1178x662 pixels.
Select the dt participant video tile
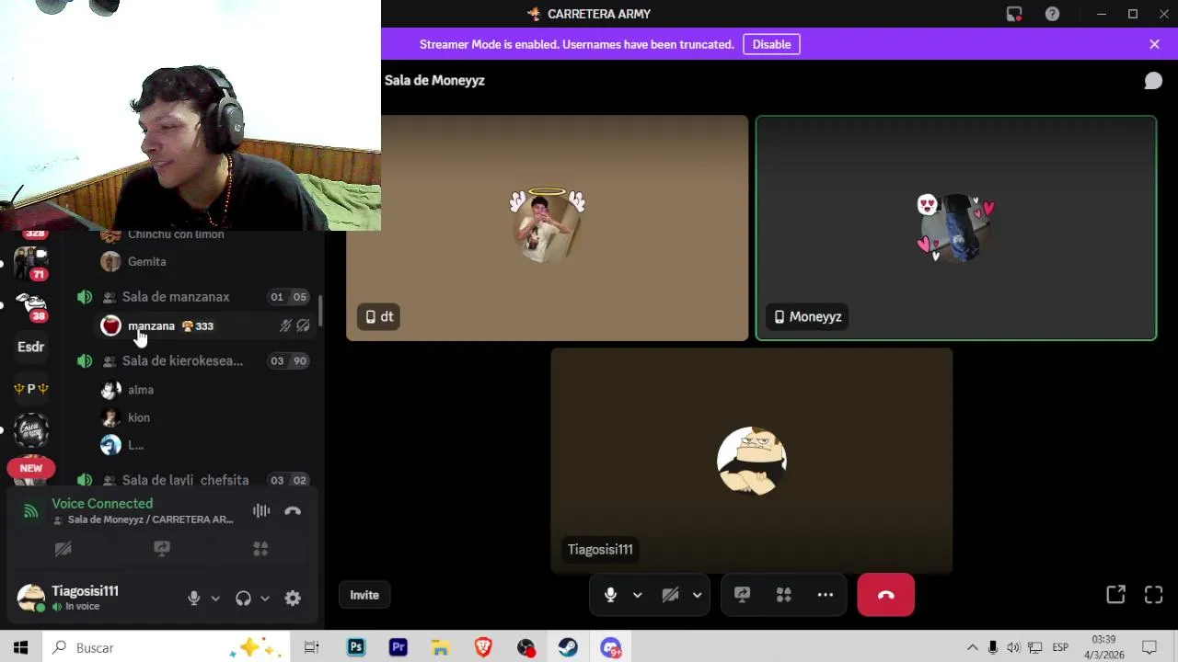[x=547, y=228]
